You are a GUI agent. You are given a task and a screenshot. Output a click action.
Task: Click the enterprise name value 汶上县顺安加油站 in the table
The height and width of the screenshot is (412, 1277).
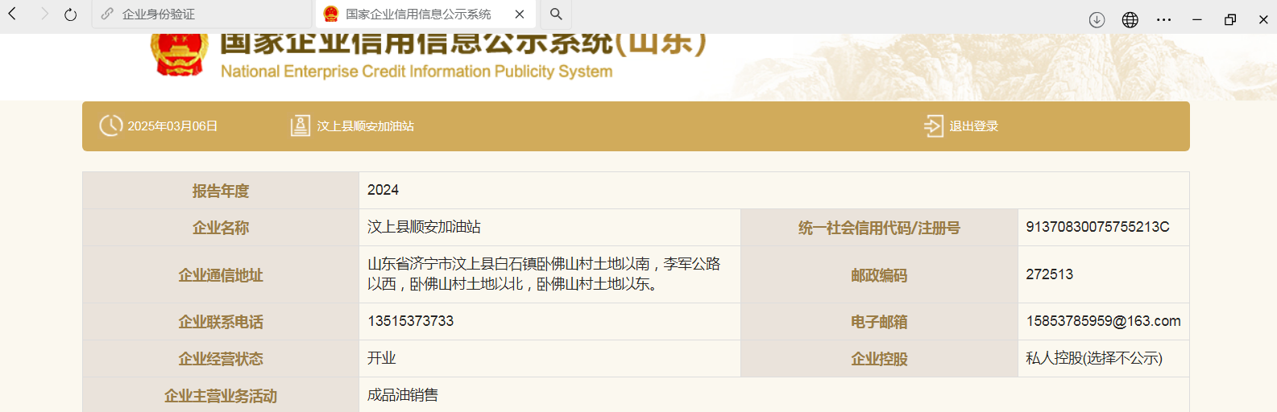424,227
